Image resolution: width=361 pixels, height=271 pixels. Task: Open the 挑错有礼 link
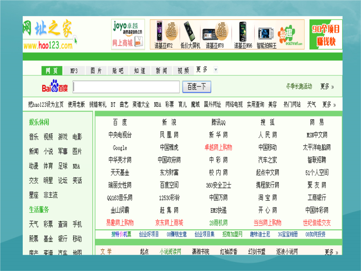98,105
